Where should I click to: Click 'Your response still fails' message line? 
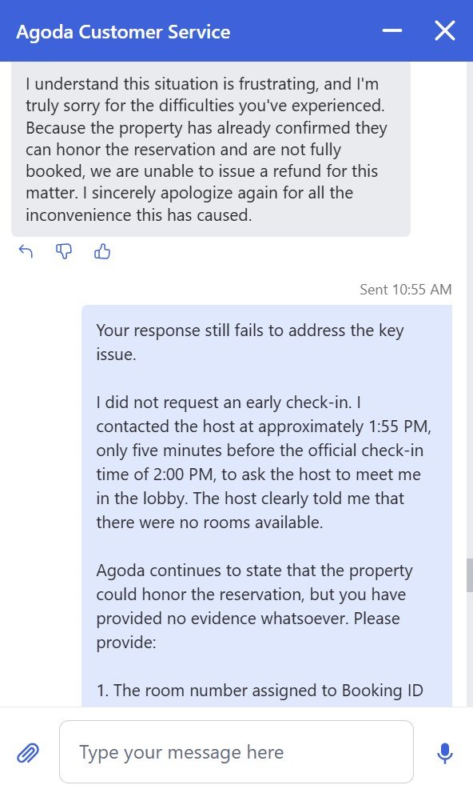coord(250,342)
